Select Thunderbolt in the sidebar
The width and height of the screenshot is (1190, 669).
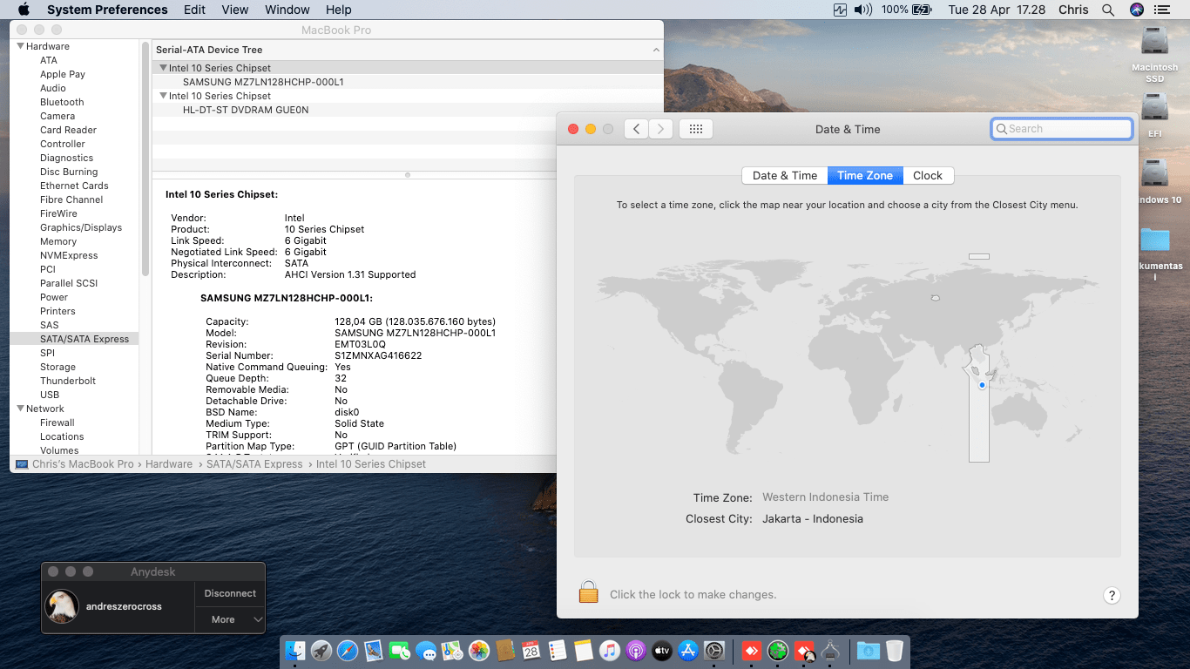68,381
